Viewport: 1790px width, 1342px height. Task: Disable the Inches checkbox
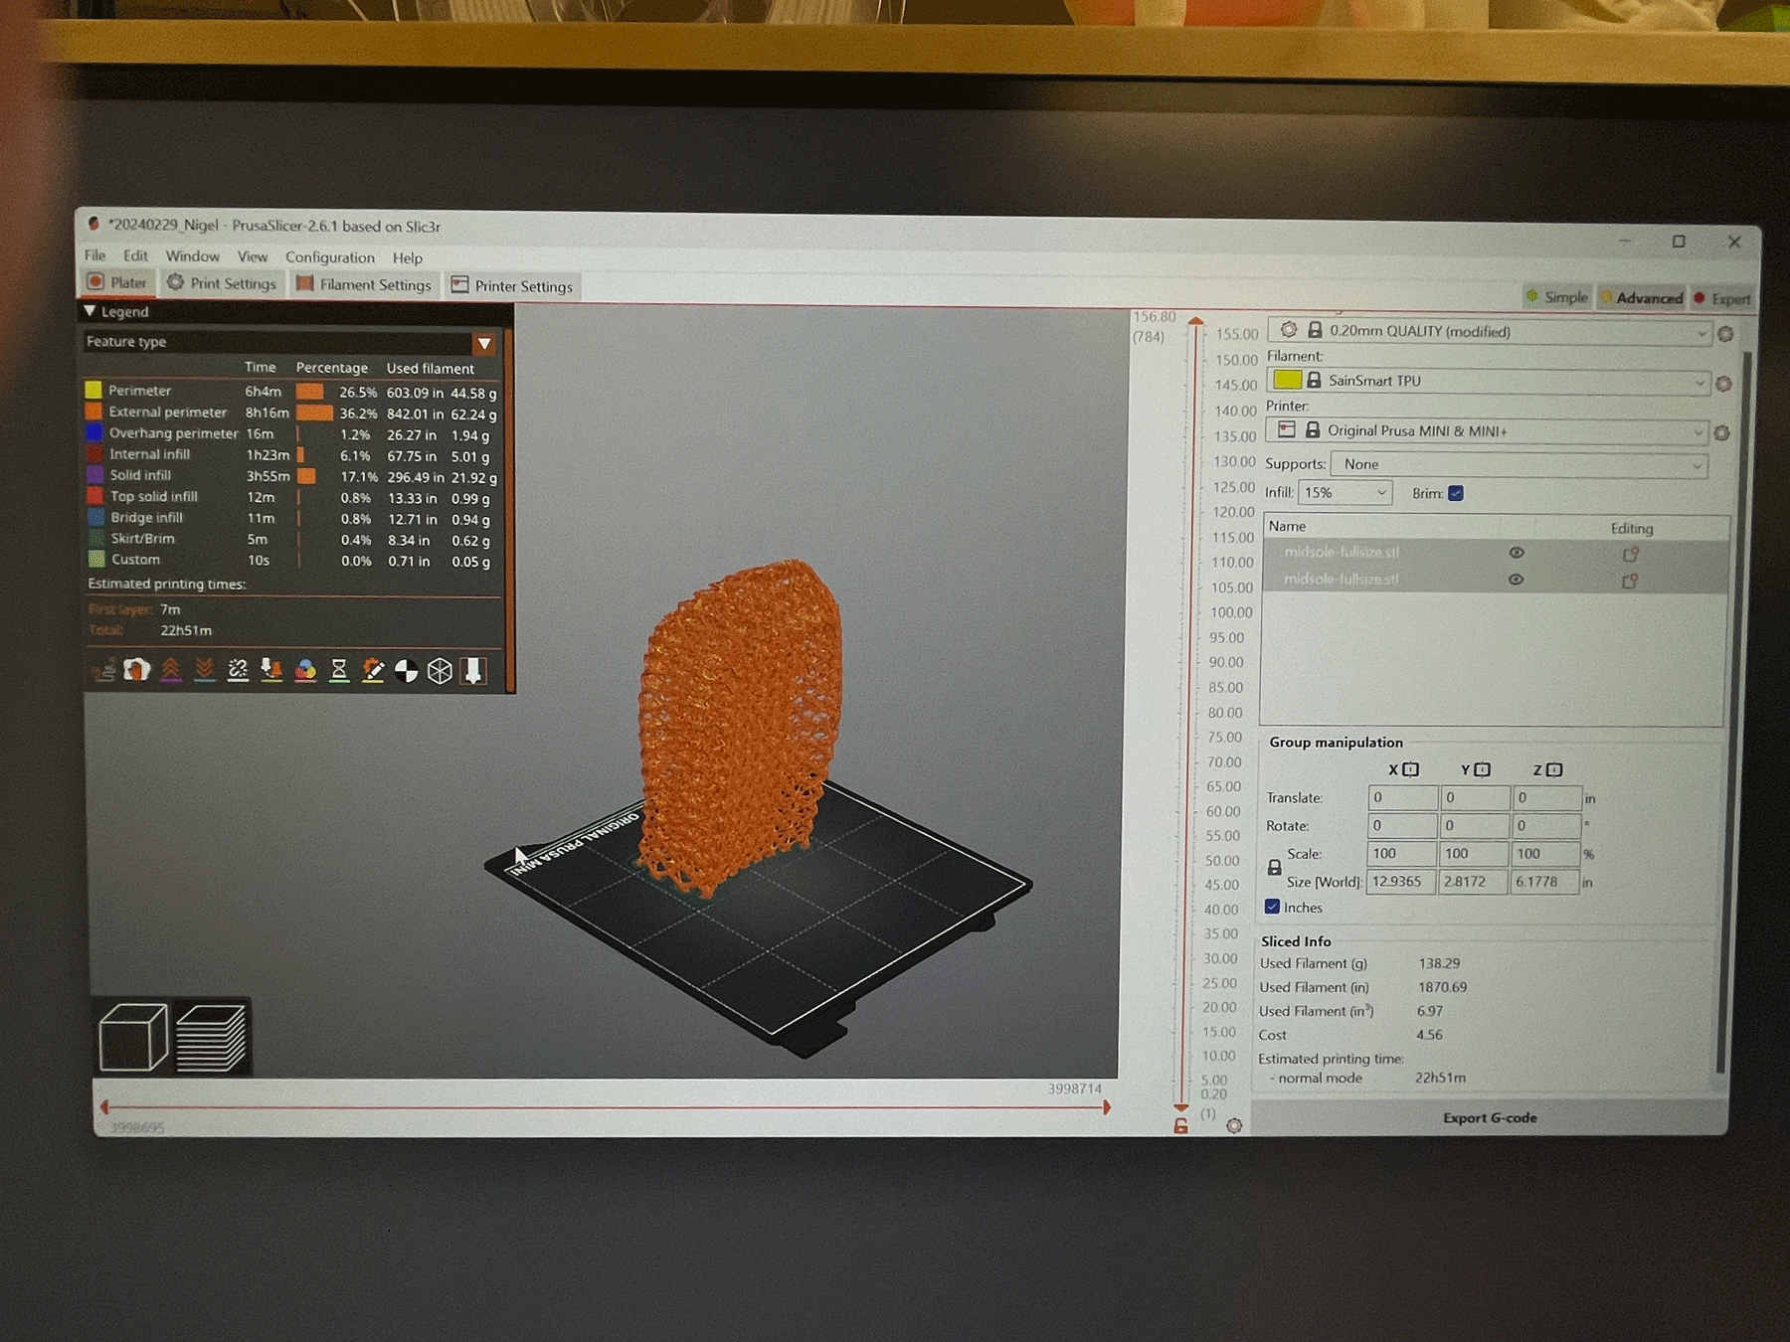pyautogui.click(x=1272, y=907)
